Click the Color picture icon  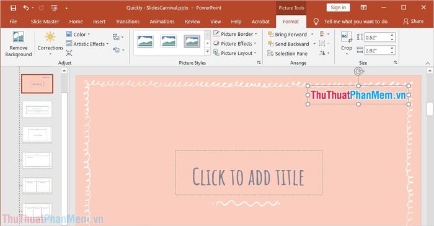click(69, 34)
